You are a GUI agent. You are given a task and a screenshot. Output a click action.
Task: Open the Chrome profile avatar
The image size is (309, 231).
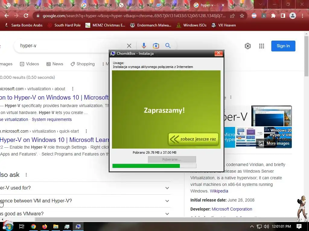point(293,16)
